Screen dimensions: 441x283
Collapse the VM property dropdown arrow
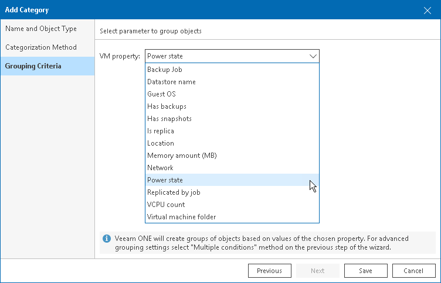(313, 57)
